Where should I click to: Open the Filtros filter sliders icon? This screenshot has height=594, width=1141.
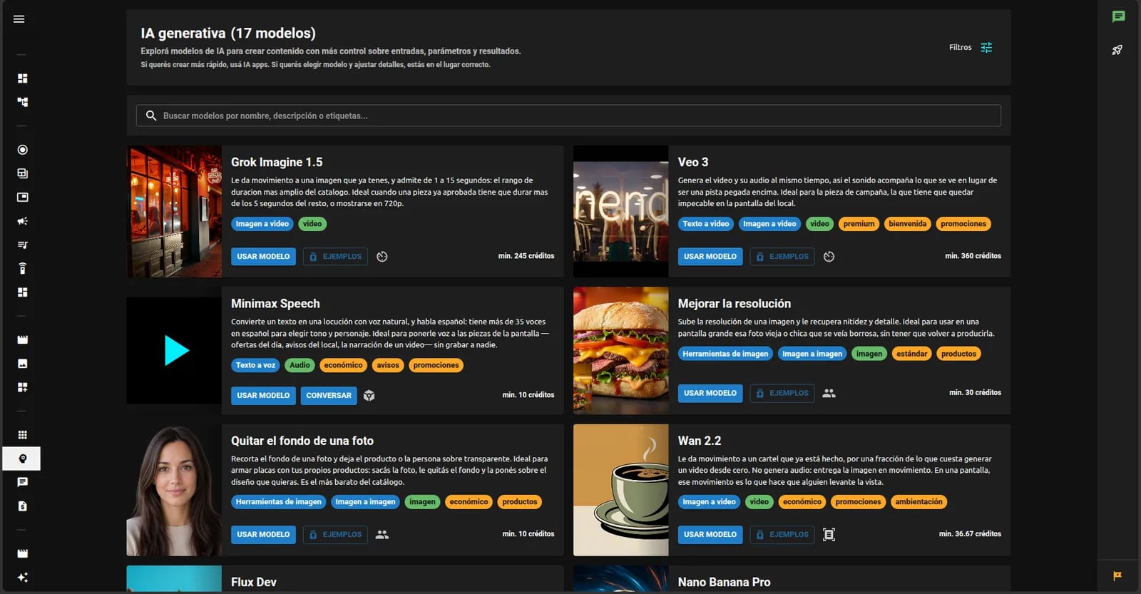(986, 48)
